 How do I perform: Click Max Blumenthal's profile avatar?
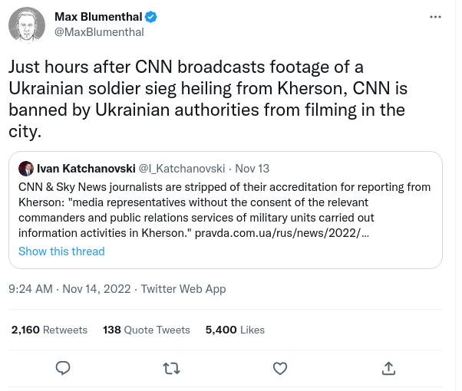[x=27, y=25]
